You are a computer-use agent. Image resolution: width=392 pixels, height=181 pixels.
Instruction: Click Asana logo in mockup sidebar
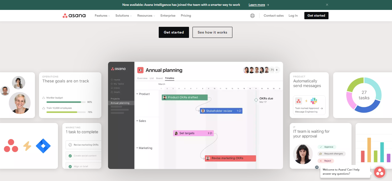tap(118, 69)
